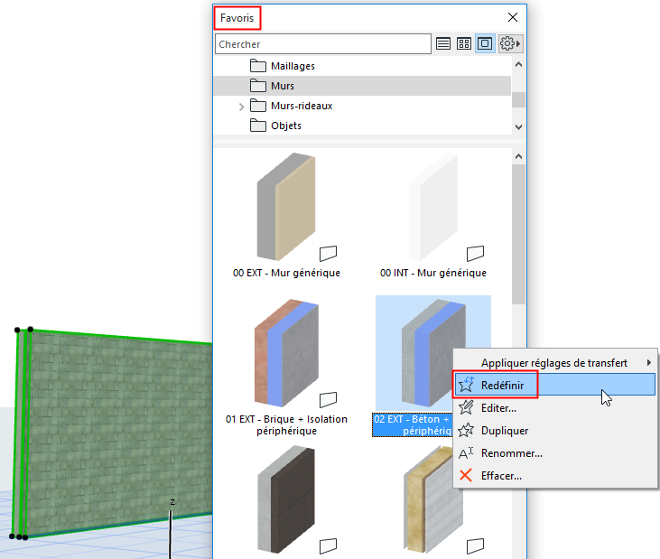Click the 00 EXT - Mur générique label
This screenshot has height=559, width=660.
[286, 273]
